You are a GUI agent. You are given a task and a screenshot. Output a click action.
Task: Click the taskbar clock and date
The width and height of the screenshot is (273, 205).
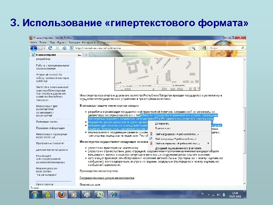click(x=235, y=194)
